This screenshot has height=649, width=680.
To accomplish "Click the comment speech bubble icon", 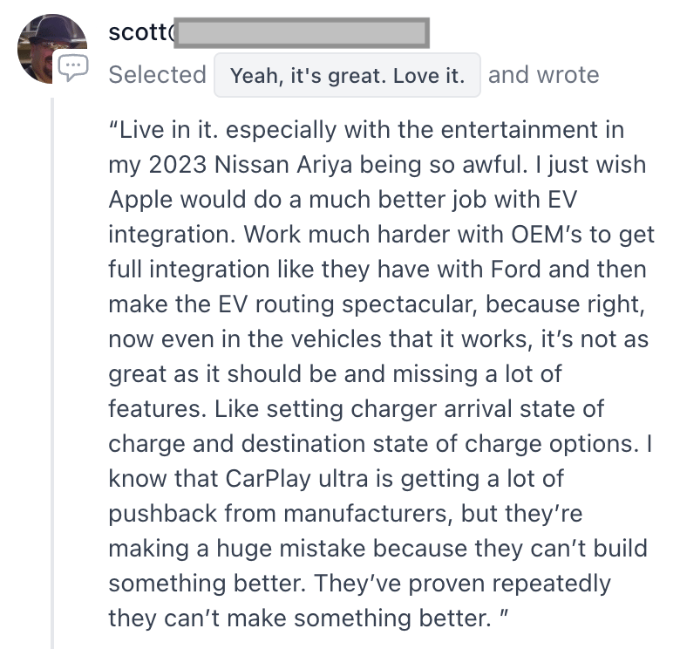I will [72, 66].
